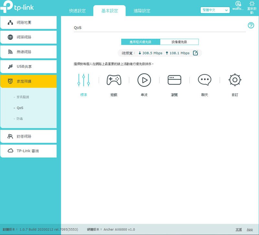Go to 家長監護 parental controls
This screenshot has width=259, height=235.
coord(23,97)
